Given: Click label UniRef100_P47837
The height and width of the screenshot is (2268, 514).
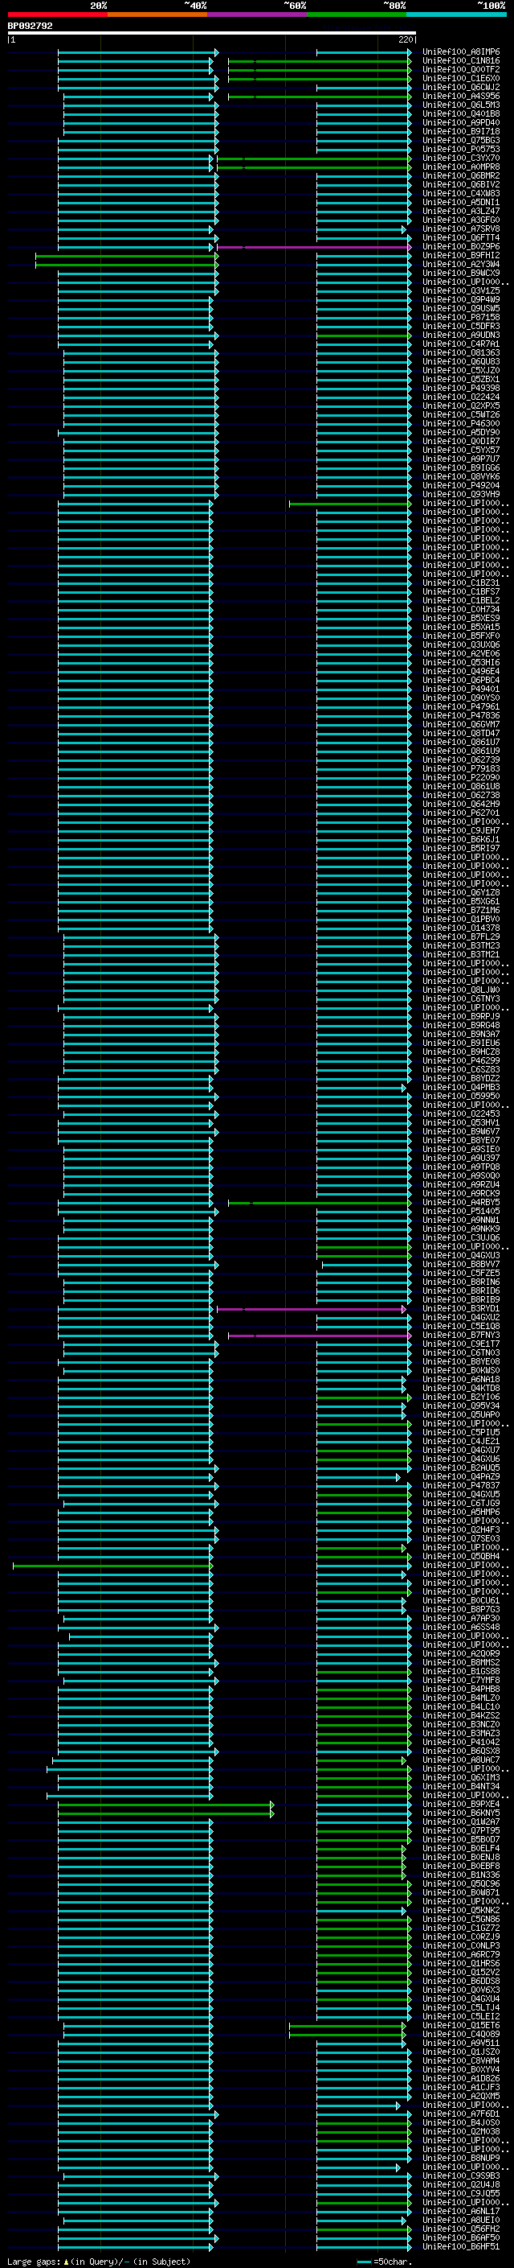Looking at the screenshot, I should click(461, 1486).
